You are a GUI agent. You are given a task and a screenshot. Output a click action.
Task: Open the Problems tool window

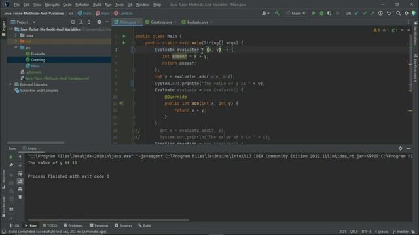(x=73, y=225)
